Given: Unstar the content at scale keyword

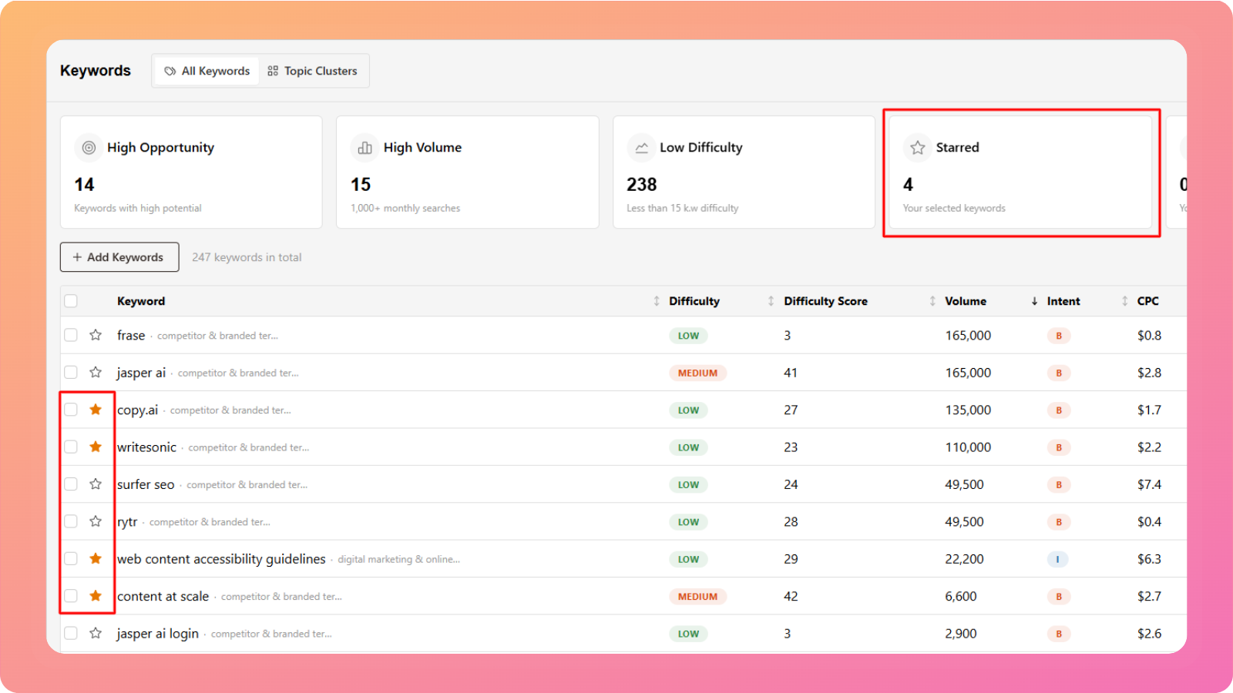Looking at the screenshot, I should coord(96,596).
